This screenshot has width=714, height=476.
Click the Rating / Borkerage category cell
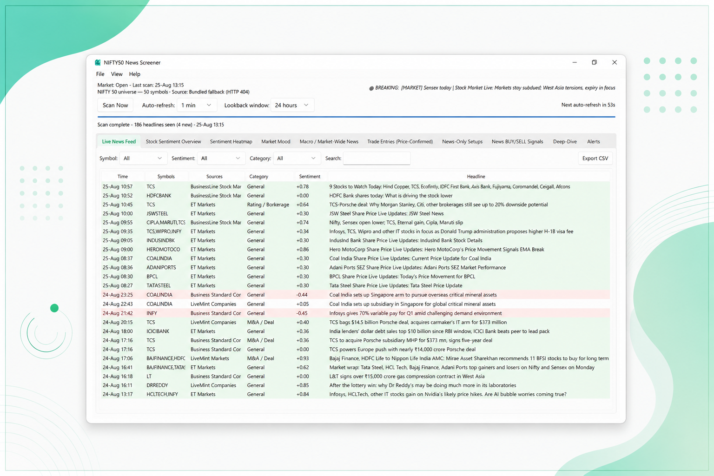click(268, 205)
